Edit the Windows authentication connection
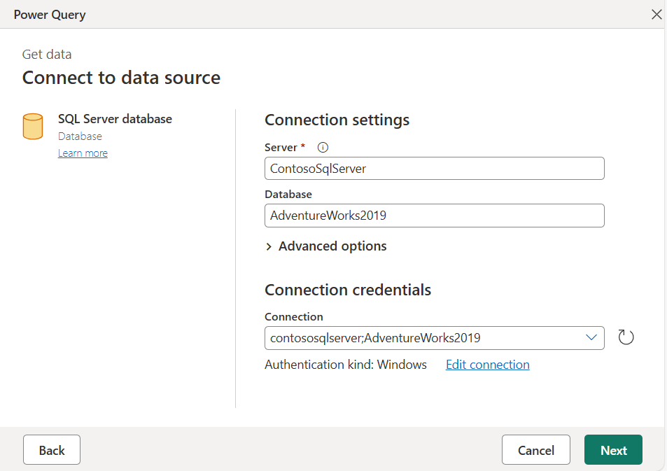The image size is (667, 471). tap(487, 364)
